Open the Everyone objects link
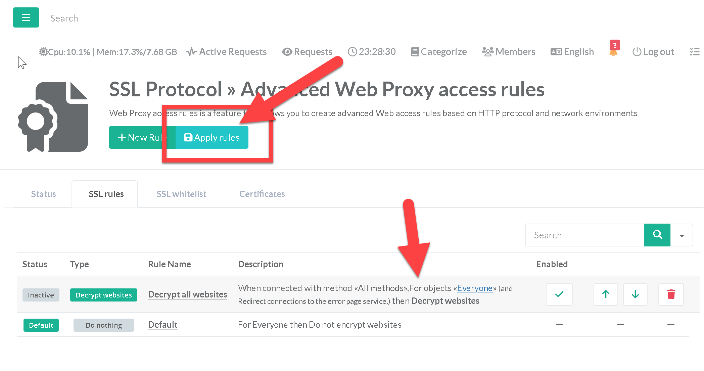The height and width of the screenshot is (371, 704). click(475, 288)
